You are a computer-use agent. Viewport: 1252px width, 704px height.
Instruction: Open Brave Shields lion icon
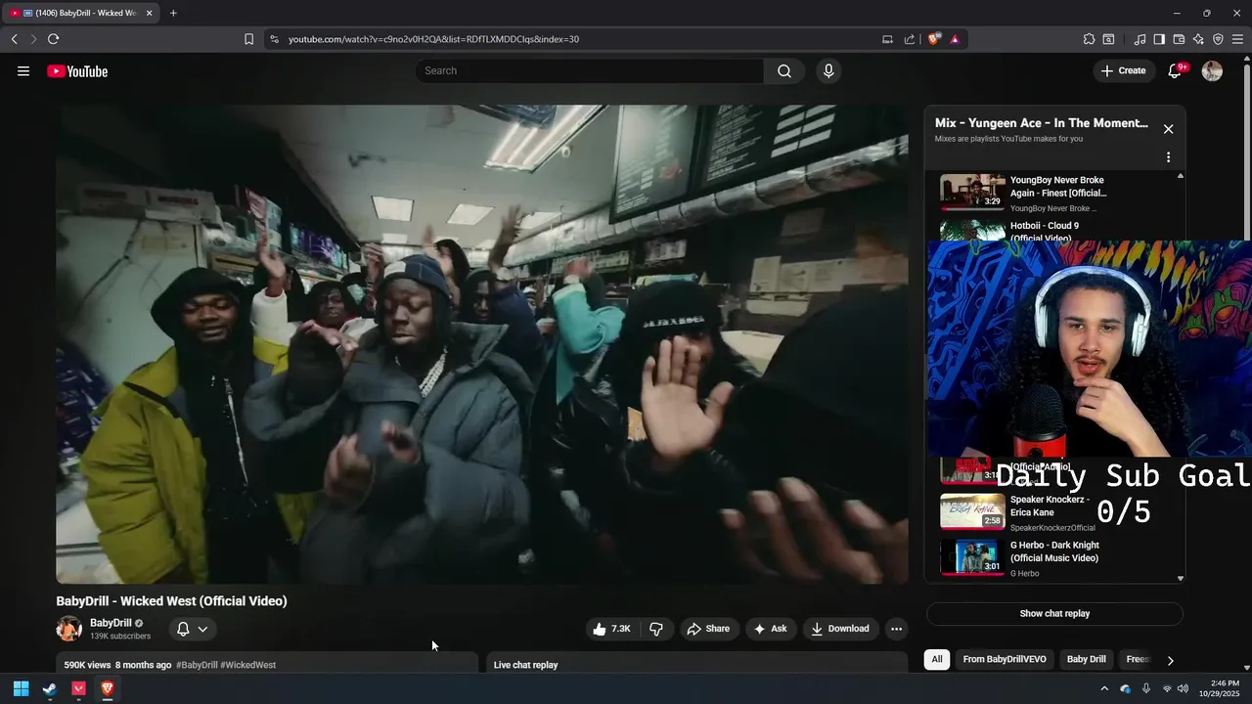(934, 39)
